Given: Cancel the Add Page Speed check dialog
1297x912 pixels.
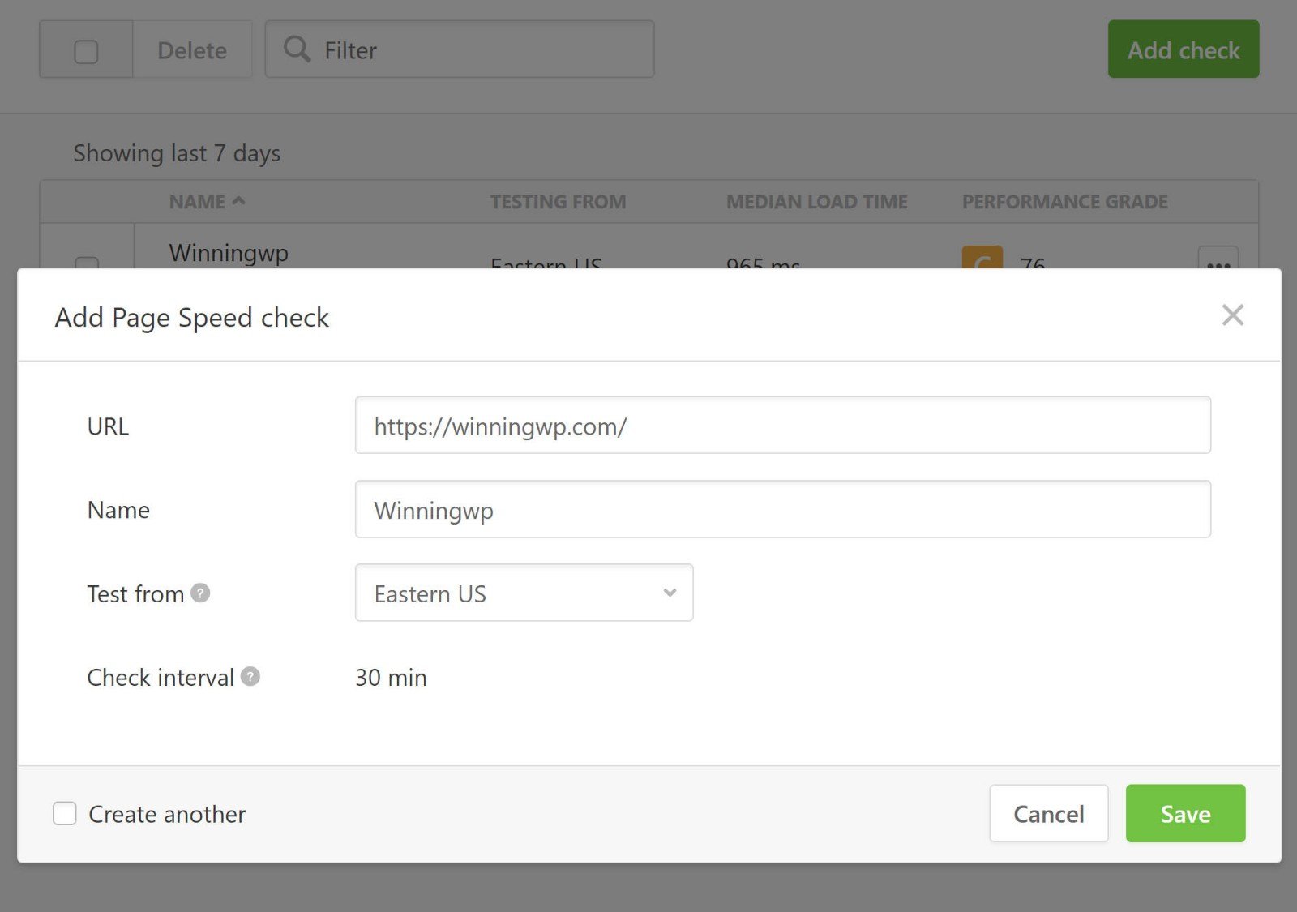Looking at the screenshot, I should pos(1048,813).
